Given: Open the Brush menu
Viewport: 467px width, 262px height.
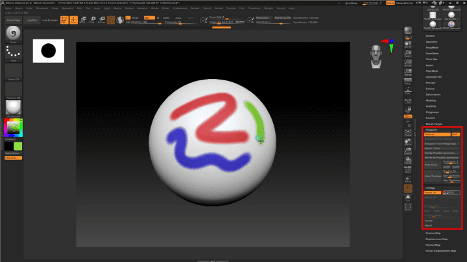Looking at the screenshot, I should click(18, 8).
